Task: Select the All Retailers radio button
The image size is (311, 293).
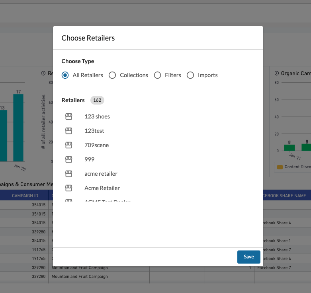Action: tap(65, 75)
